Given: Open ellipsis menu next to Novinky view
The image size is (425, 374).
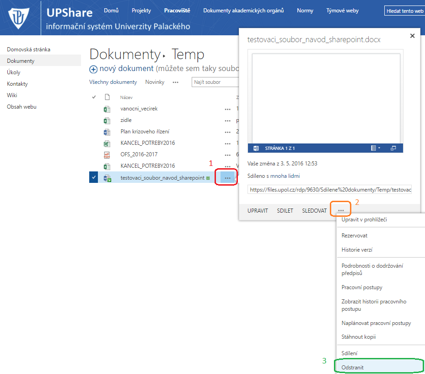Looking at the screenshot, I should tap(175, 82).
